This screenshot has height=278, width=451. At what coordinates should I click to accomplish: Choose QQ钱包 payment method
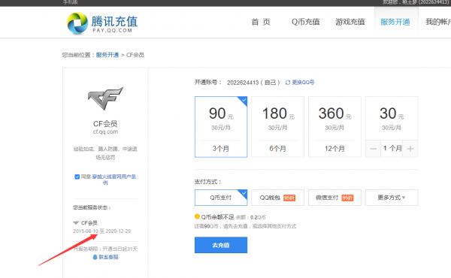tap(277, 198)
